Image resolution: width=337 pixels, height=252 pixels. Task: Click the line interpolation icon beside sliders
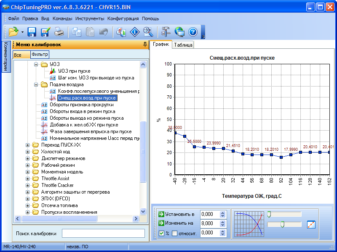pyautogui.click(x=311, y=224)
